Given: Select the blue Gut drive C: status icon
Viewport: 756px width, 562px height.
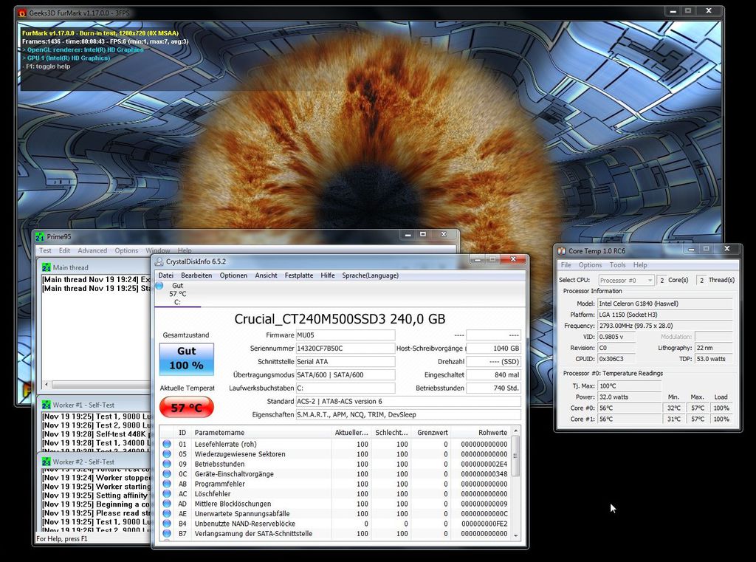Looking at the screenshot, I should (159, 286).
